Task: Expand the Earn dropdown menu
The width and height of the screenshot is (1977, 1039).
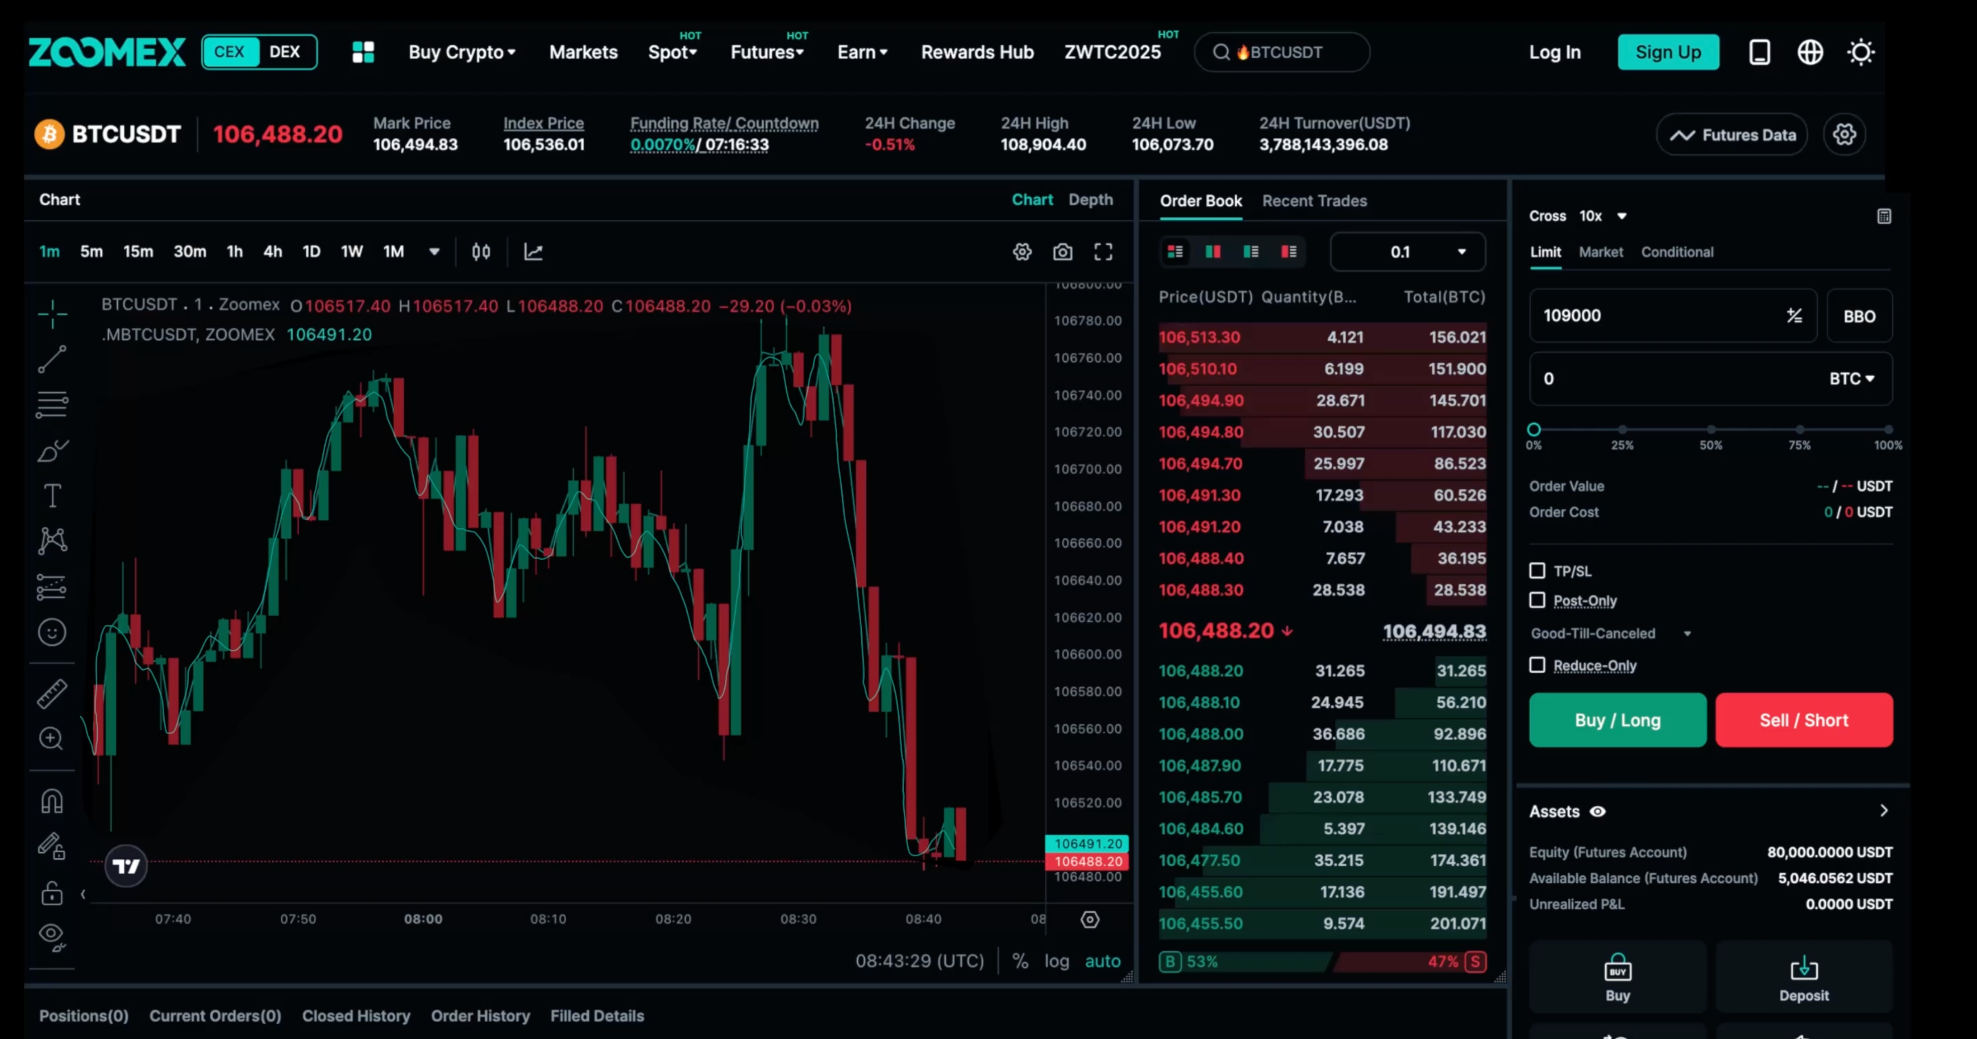Action: click(863, 52)
